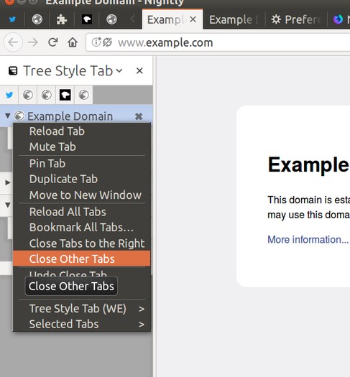Open the Selected Tabs submenu
350x377 pixels.
[x=82, y=324]
